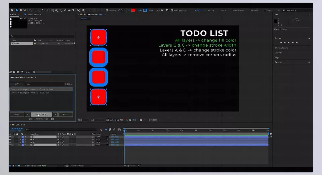Screen dimensions: 322x175
Task: Select the Small Screen workspace
Action: [x=238, y=10]
